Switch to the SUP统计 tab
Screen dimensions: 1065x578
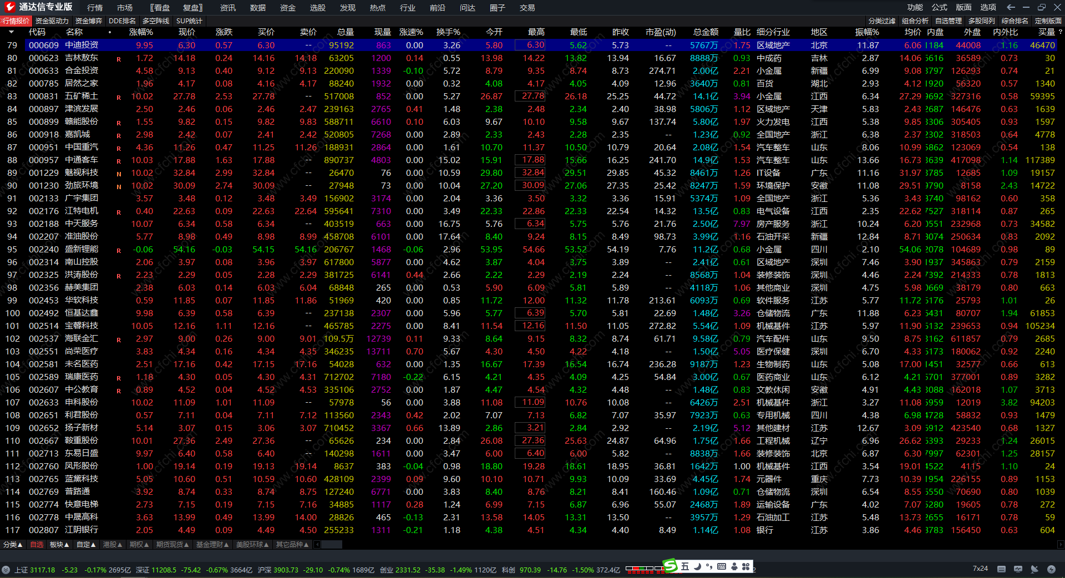tap(189, 21)
